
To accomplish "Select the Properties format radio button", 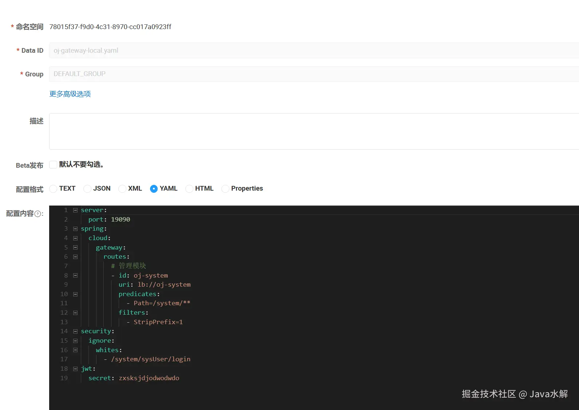I will point(225,188).
